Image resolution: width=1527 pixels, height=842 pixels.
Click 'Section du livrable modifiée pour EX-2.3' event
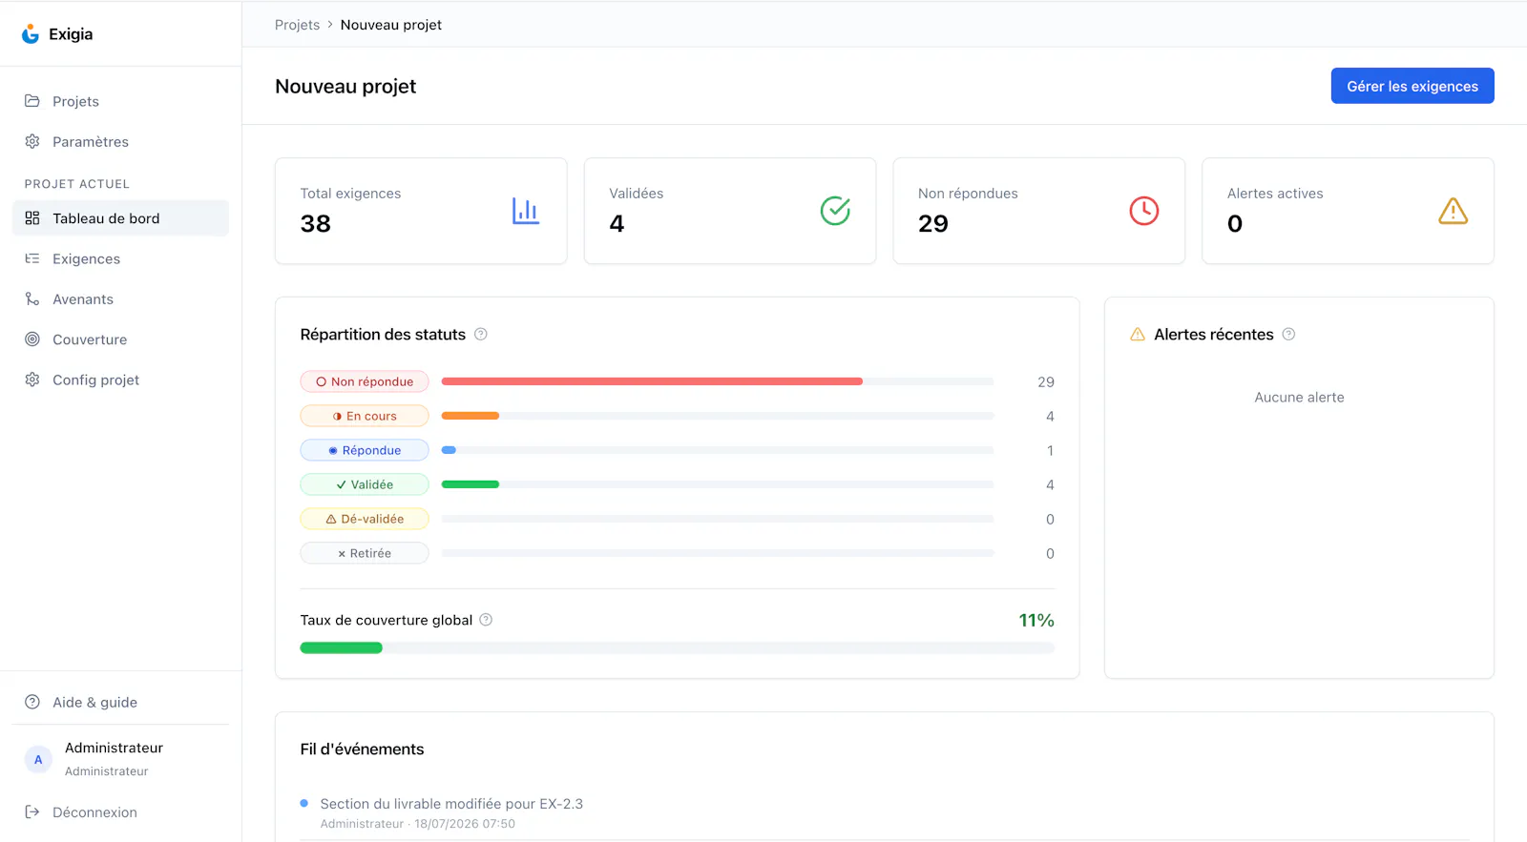click(451, 804)
